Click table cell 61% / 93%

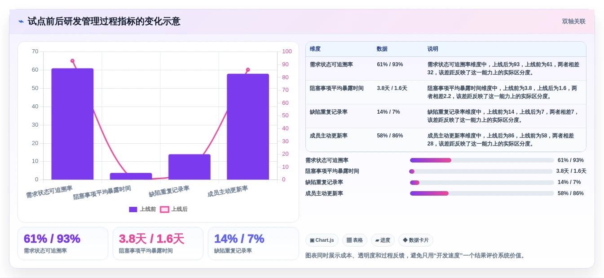pos(390,64)
